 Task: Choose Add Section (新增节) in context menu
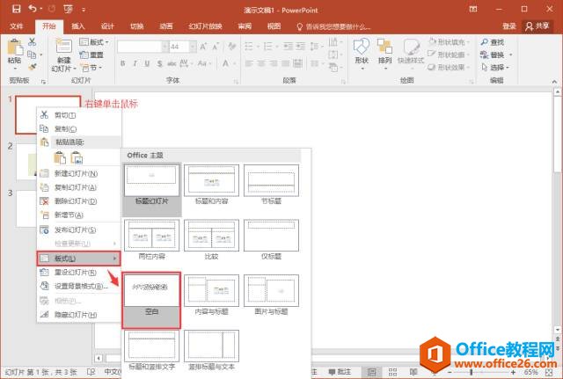(79, 215)
